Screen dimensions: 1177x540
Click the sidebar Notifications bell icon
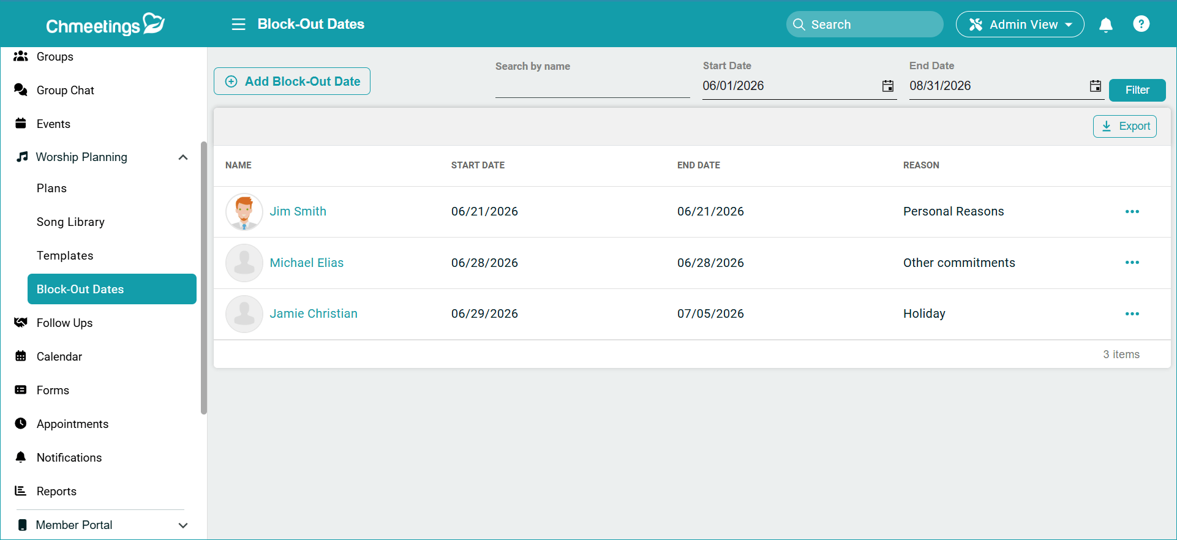(21, 457)
